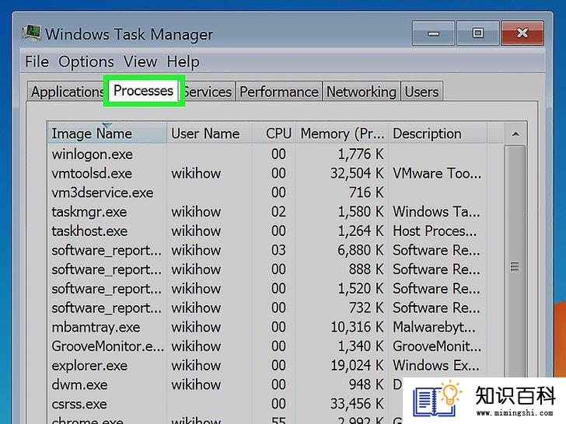Select the winlogon.exe process row

[276, 154]
